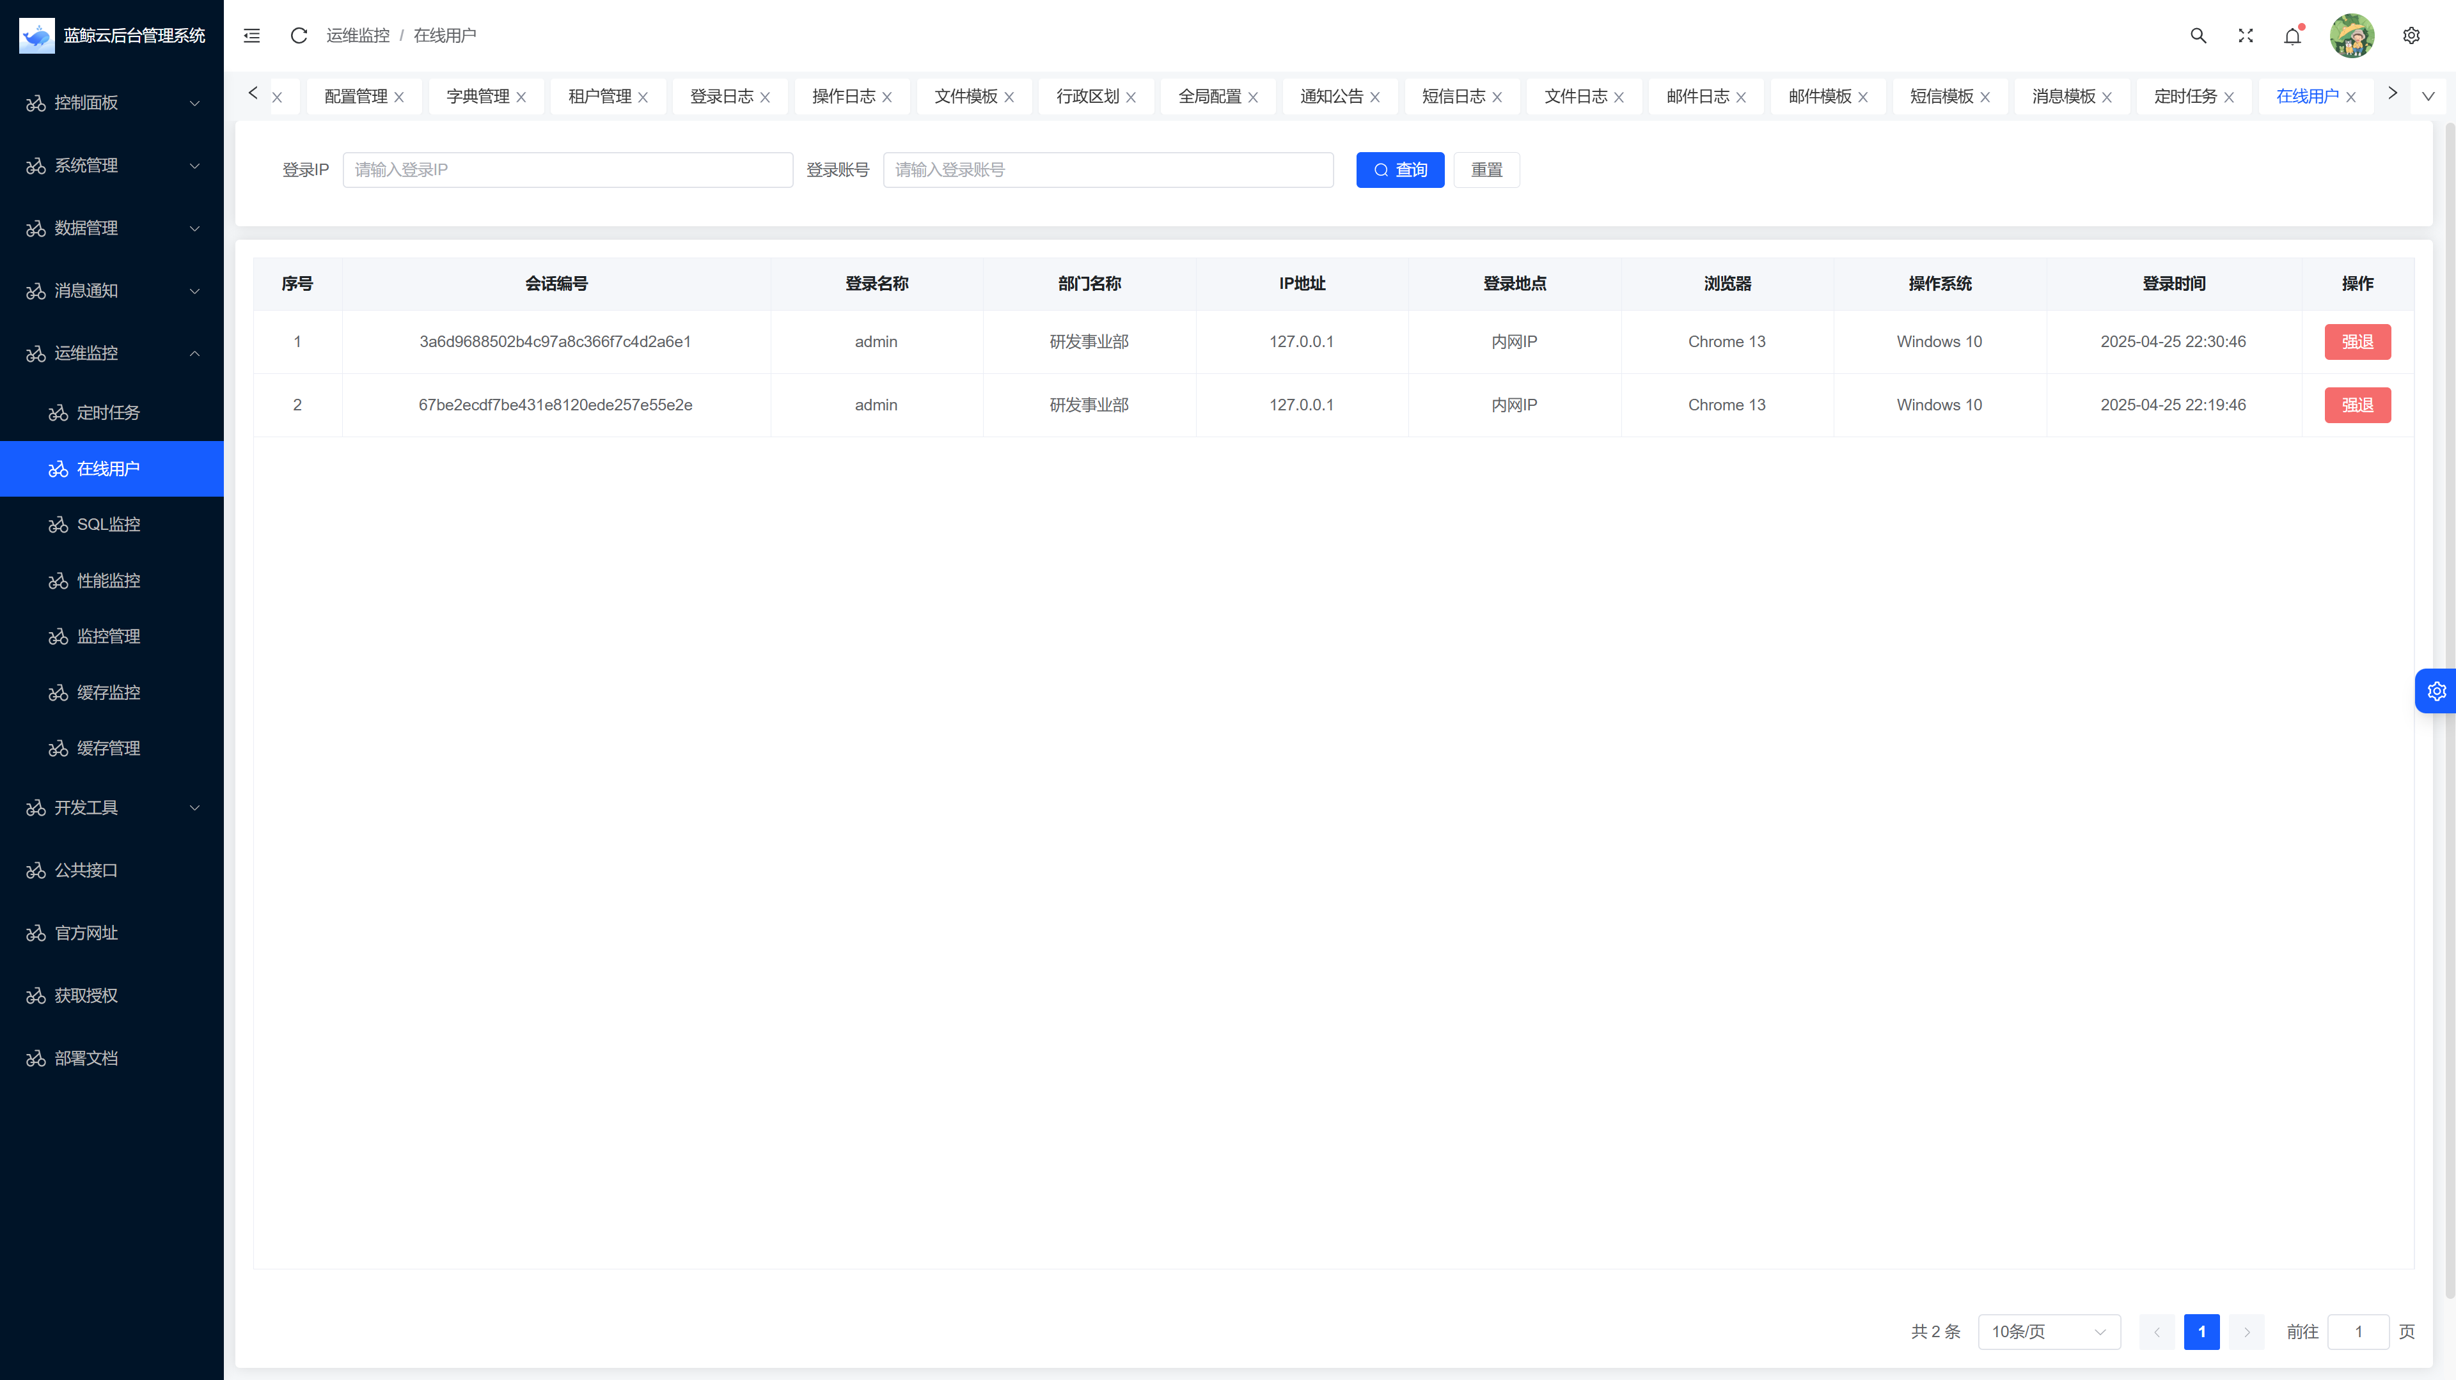Open 官方网址 in the sidebar
This screenshot has width=2456, height=1380.
coord(111,933)
